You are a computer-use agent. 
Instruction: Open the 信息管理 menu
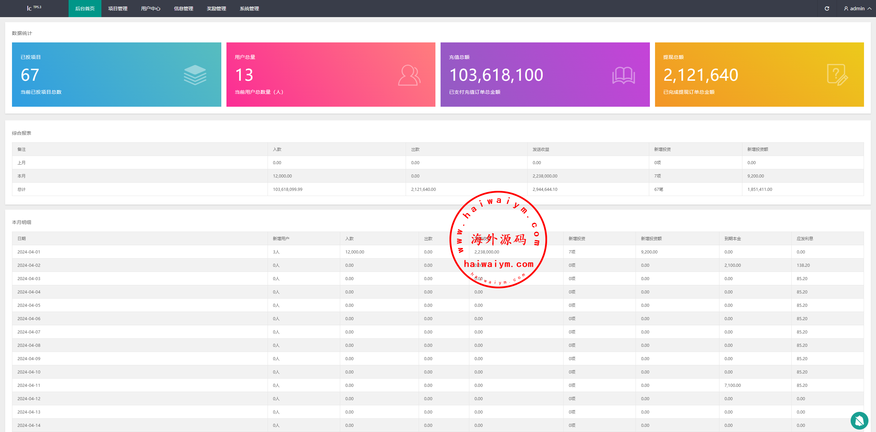[x=183, y=9]
